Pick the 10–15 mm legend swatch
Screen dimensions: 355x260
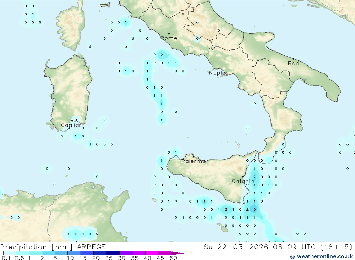pos(74,253)
